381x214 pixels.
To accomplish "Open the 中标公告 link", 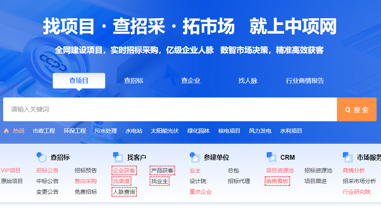I will (47, 181).
